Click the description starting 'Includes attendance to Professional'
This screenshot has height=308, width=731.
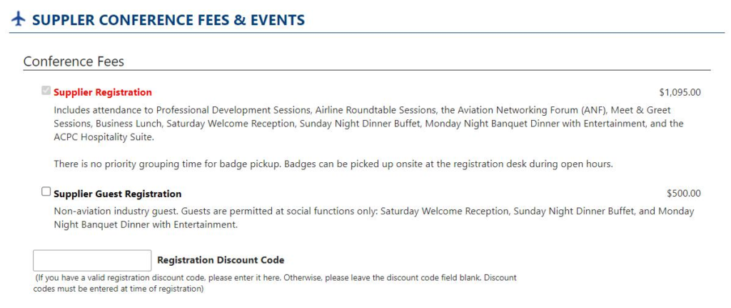(369, 124)
